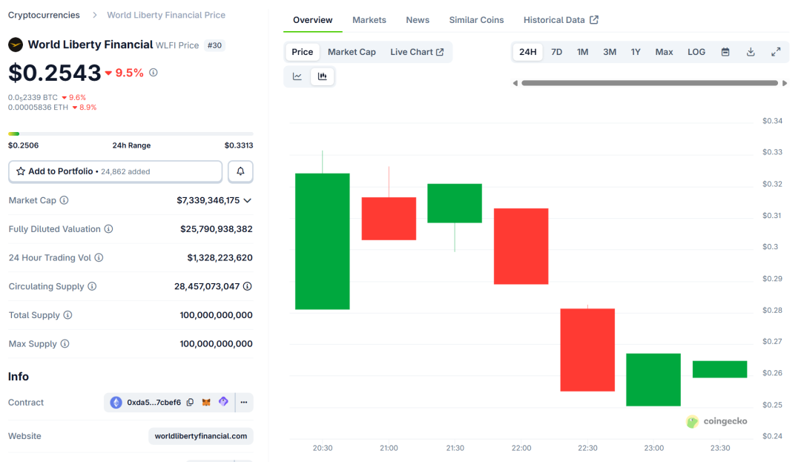
Task: Open the Markets tab
Action: coord(369,20)
